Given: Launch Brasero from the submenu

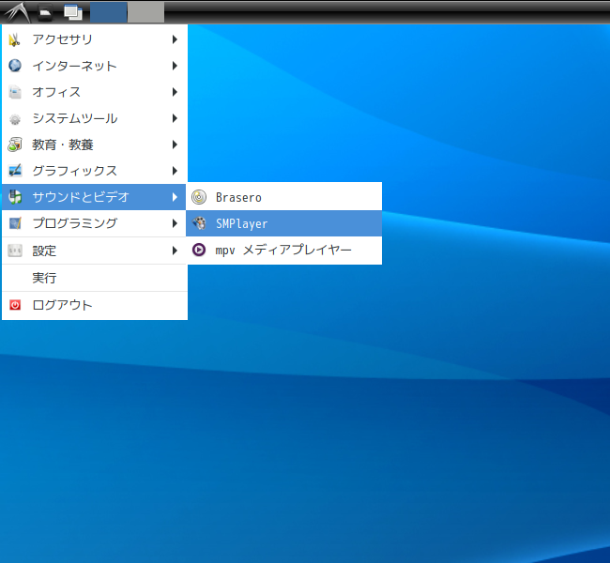Looking at the screenshot, I should coord(284,197).
